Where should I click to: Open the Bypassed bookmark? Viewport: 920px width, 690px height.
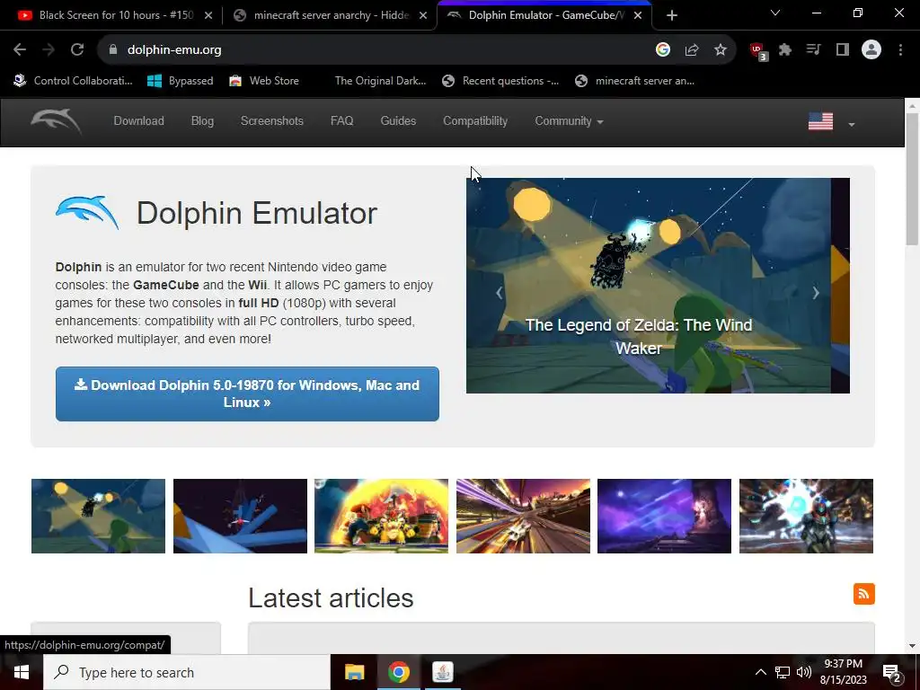(180, 81)
